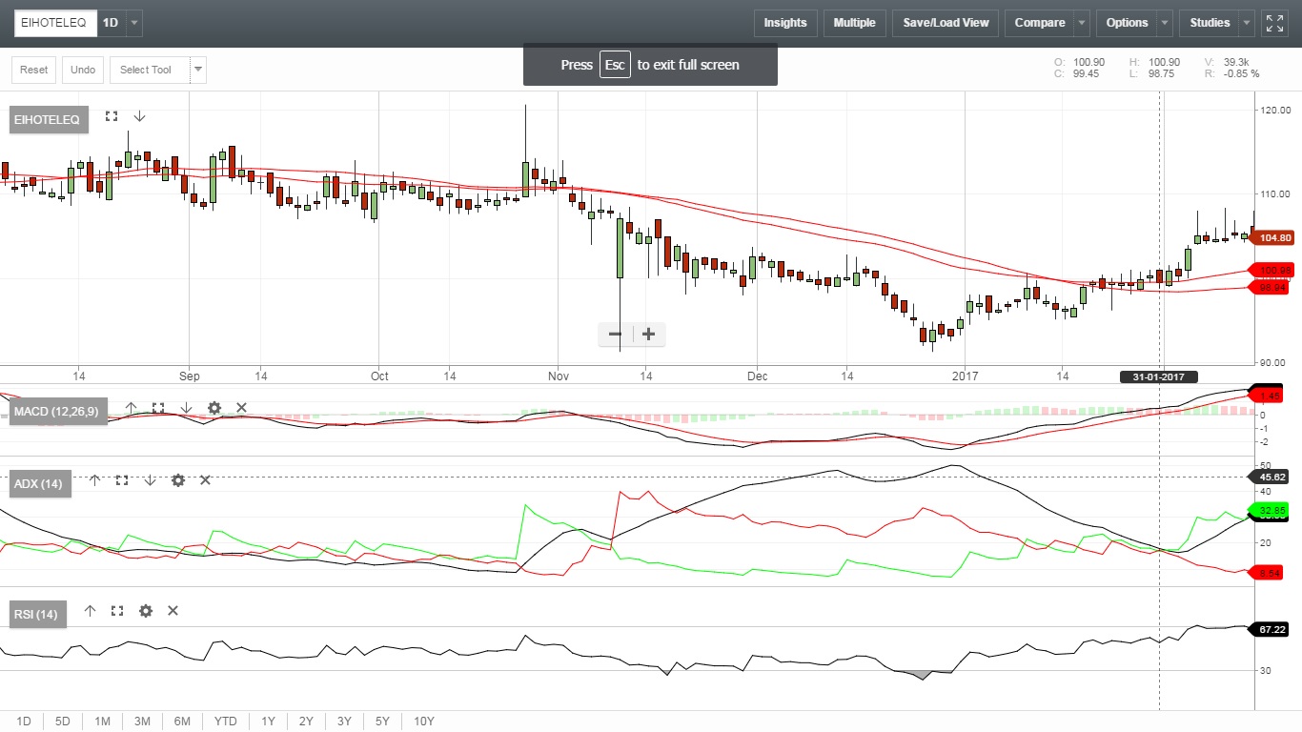Open ADX settings gear

click(x=177, y=480)
